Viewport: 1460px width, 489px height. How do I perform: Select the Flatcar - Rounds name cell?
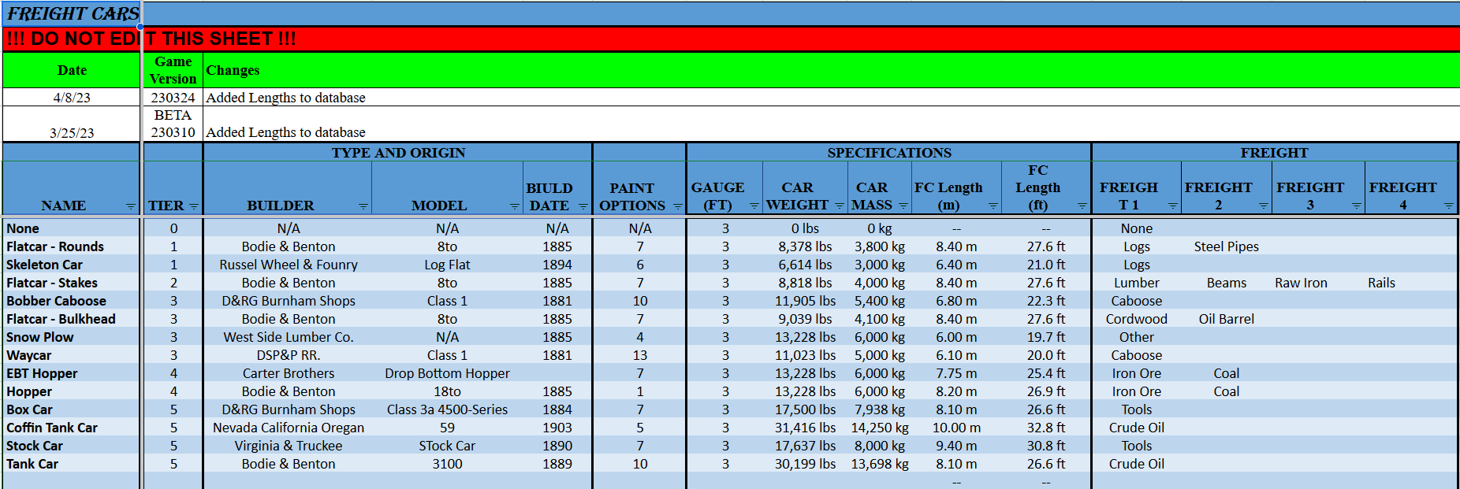(72, 246)
